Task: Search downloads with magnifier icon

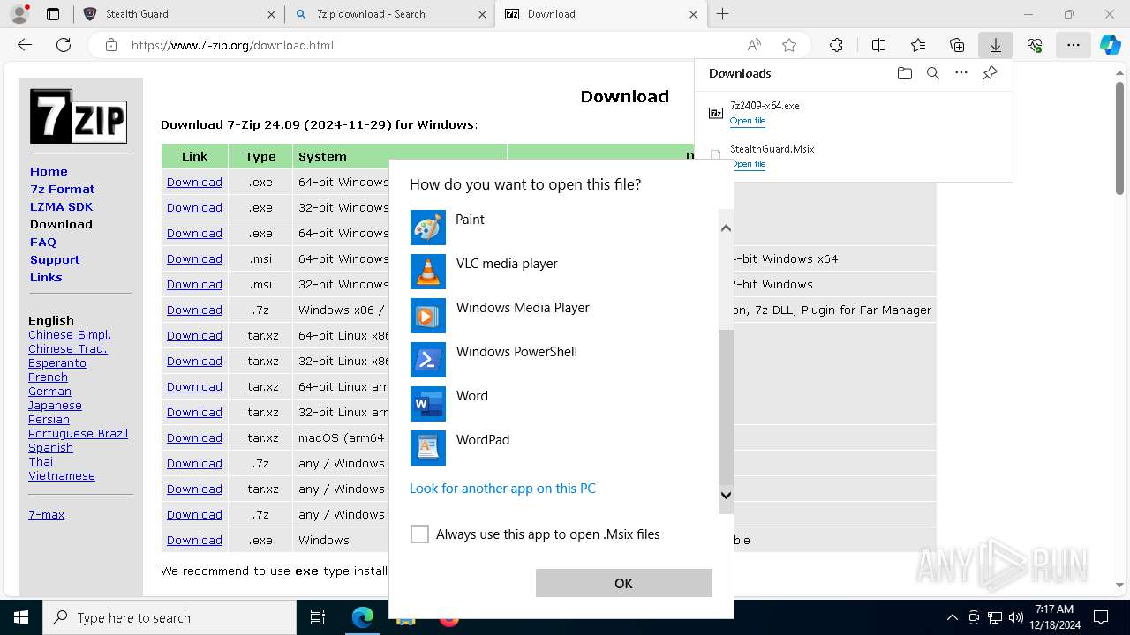Action: pos(933,73)
